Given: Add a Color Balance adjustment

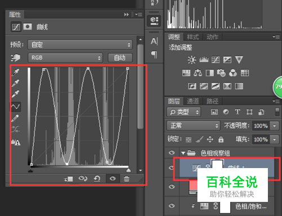Looking at the screenshot, I should 198,73.
